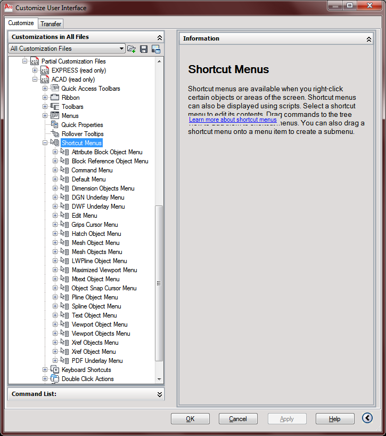Click the Partial Customization Files CUI icon
The height and width of the screenshot is (436, 386).
coord(35,61)
